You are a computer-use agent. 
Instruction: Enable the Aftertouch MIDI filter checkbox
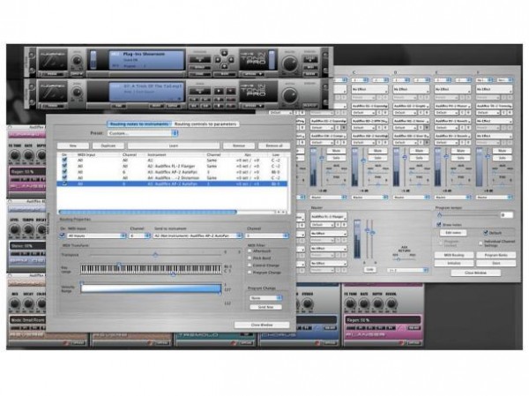250,250
